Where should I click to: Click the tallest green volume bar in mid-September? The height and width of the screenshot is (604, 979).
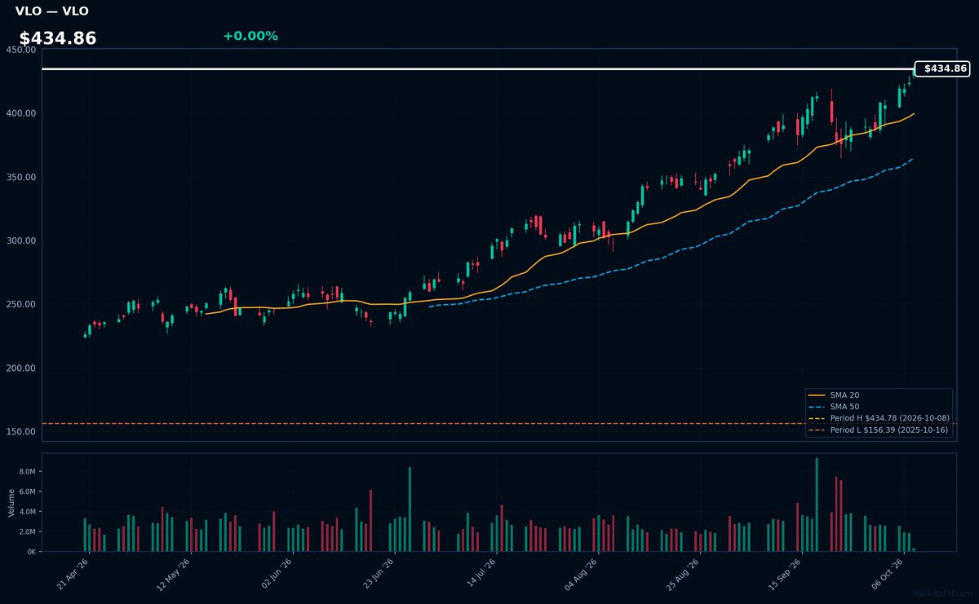(817, 505)
